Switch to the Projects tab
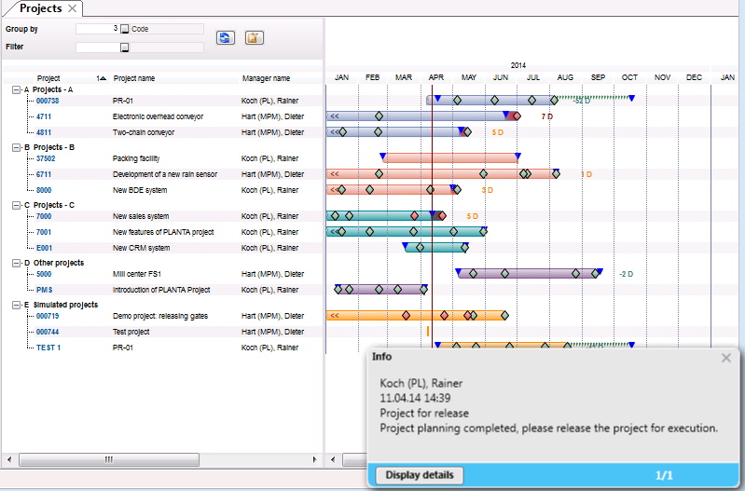This screenshot has width=745, height=491. tap(41, 8)
